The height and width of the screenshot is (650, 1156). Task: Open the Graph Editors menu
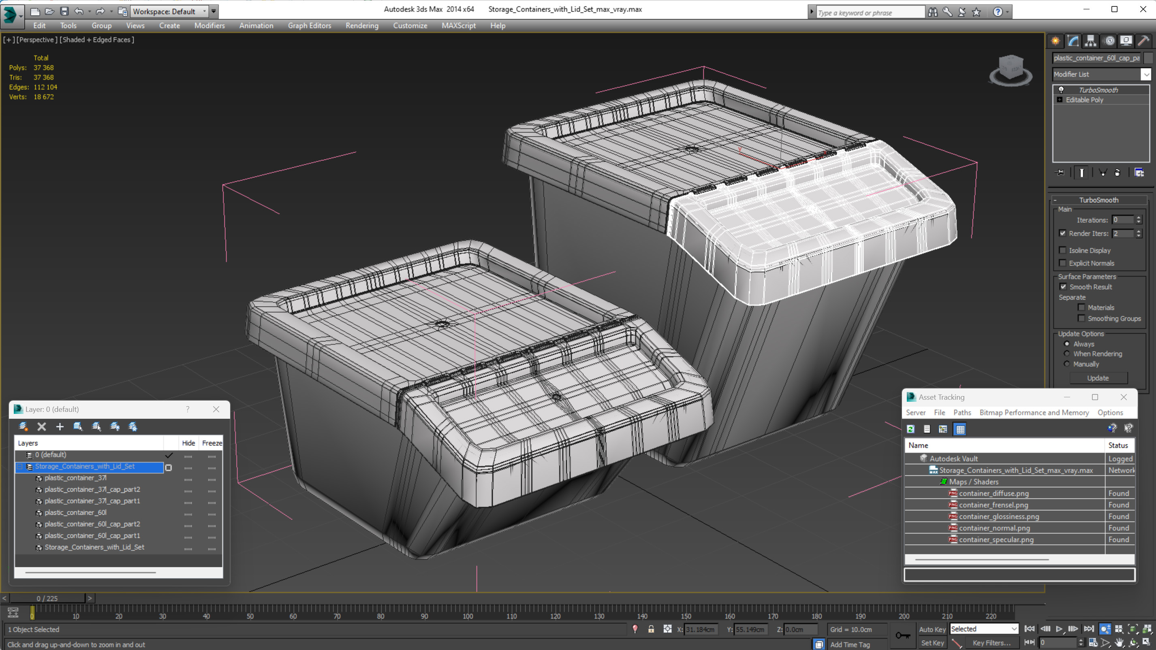309,26
